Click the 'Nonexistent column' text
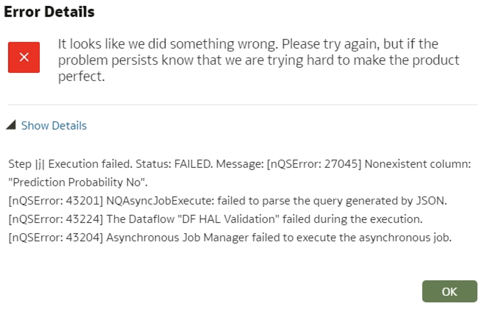The height and width of the screenshot is (309, 487). [418, 164]
